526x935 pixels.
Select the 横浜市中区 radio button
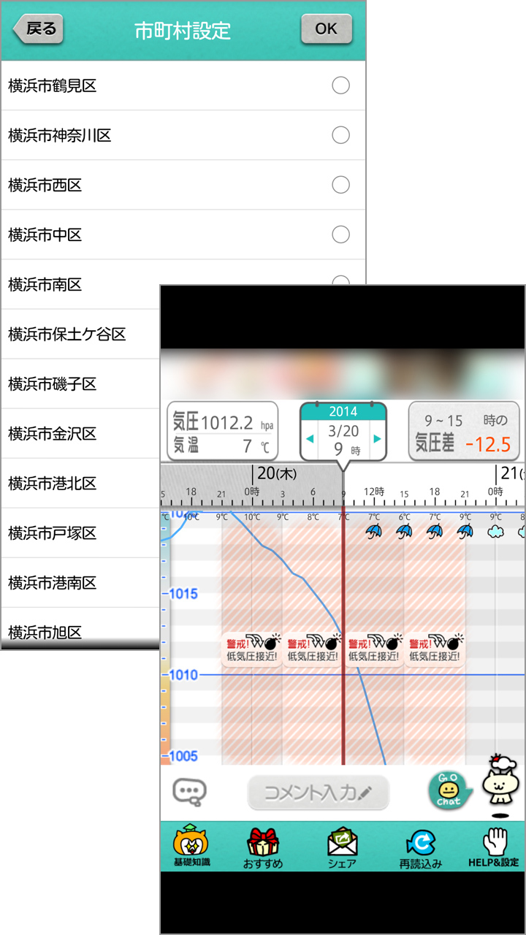340,234
